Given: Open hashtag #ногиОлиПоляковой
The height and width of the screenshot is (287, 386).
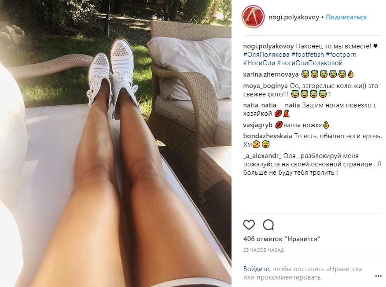Looking at the screenshot, I should pos(310,63).
